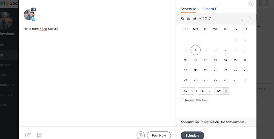
Task: Select AM in the time toggle
Action: point(219,91)
